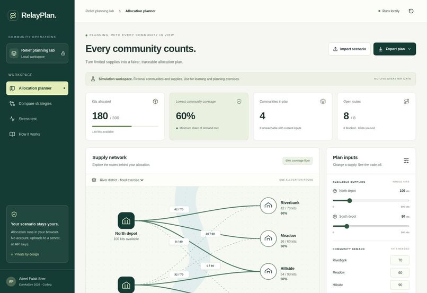The image size is (427, 293).
Task: Click the Adeel Falak Sher profile name
Action: click(32, 279)
